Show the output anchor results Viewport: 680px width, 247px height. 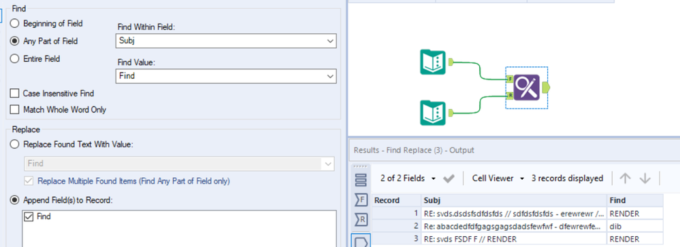[x=361, y=241]
